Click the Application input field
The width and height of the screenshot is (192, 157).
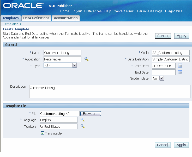tap(62, 59)
